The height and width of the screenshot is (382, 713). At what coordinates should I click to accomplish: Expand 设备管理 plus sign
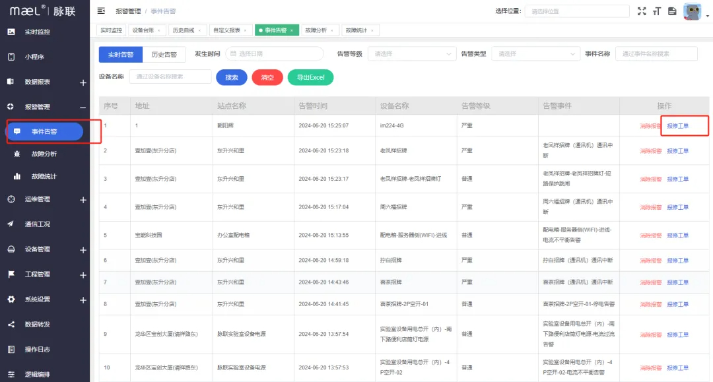click(83, 250)
